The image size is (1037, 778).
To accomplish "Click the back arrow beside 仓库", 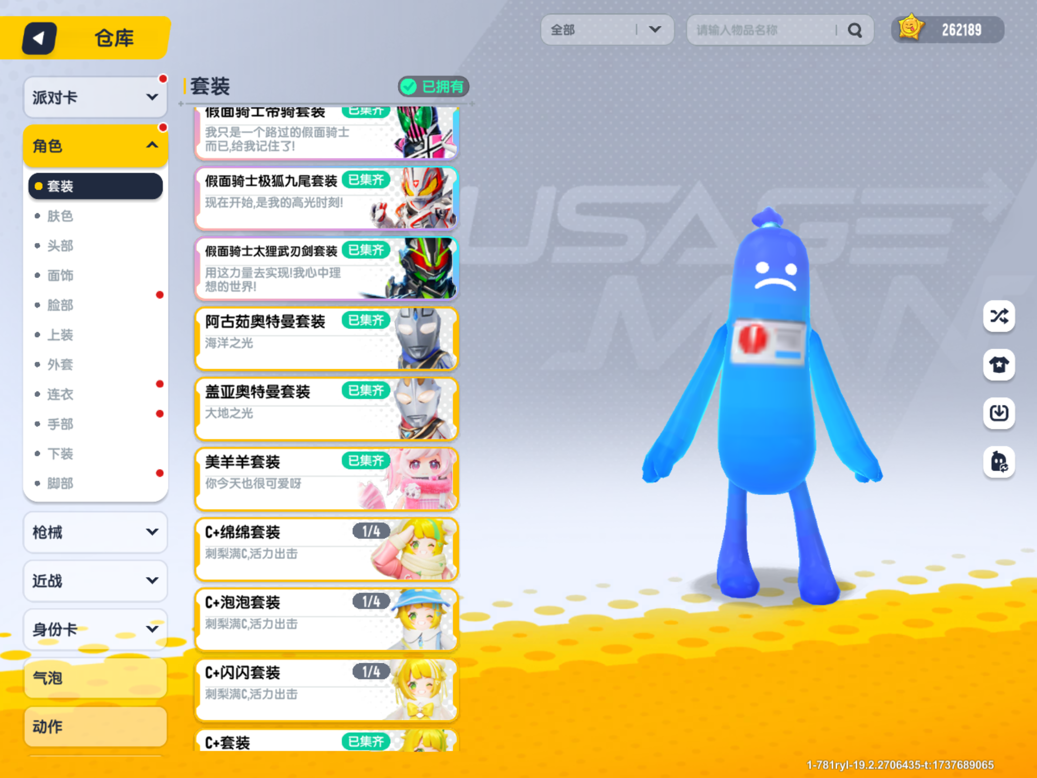I will 39,38.
